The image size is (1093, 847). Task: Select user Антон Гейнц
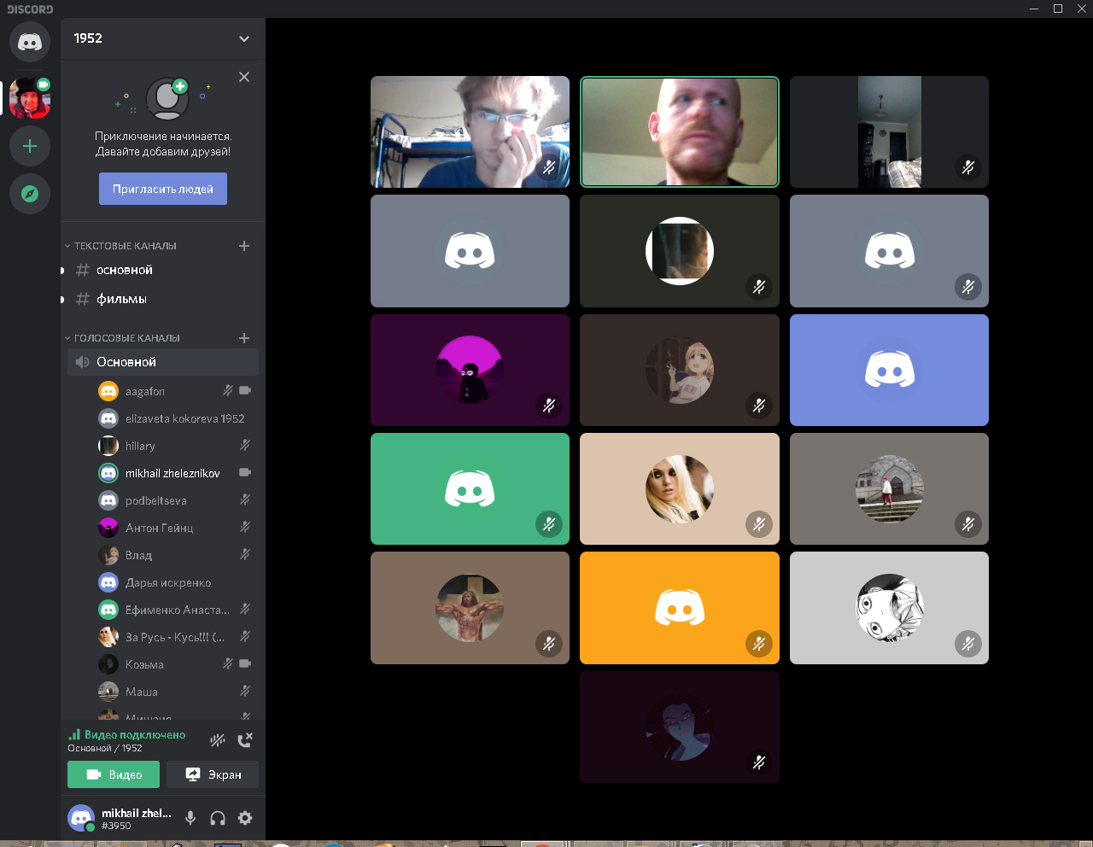(x=175, y=528)
